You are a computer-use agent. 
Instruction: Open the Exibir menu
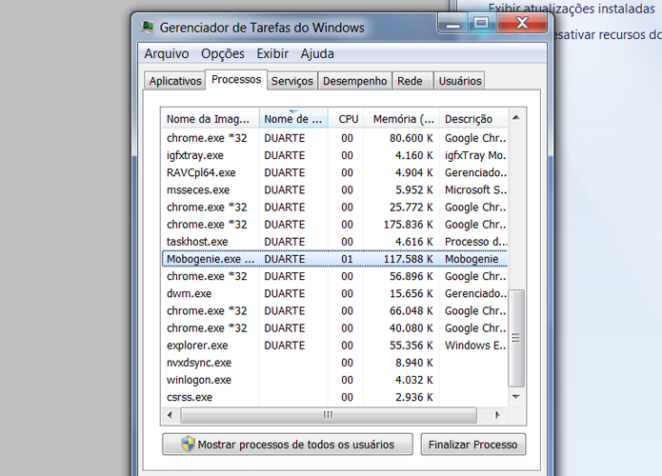[x=272, y=53]
